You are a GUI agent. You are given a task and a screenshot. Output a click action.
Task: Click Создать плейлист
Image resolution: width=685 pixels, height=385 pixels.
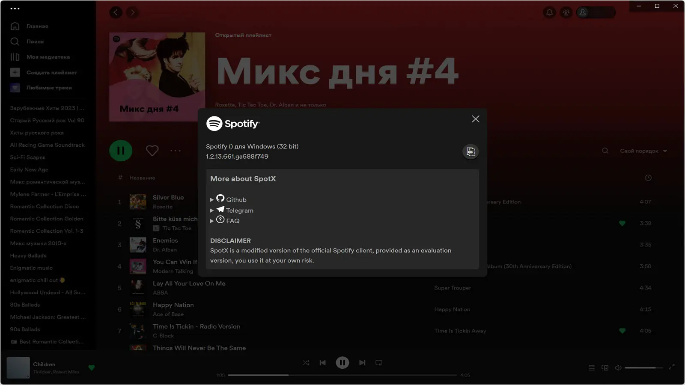click(43, 72)
